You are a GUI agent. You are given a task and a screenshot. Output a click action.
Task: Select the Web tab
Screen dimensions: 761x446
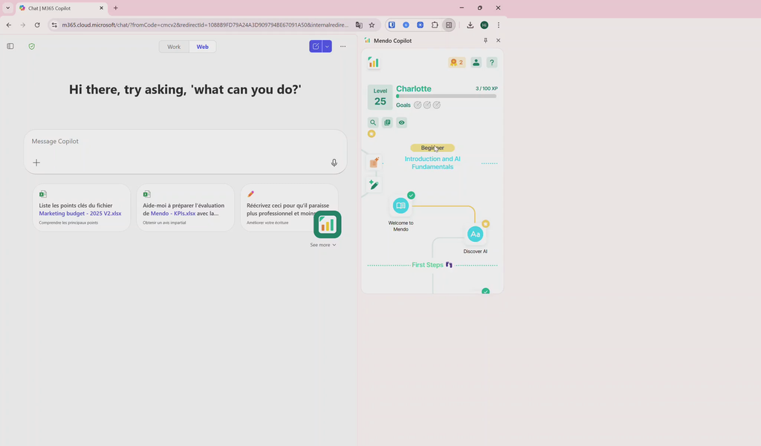pyautogui.click(x=202, y=47)
